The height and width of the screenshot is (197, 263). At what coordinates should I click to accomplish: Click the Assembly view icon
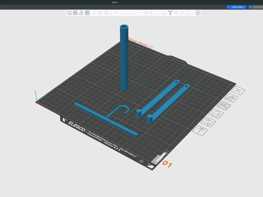(198, 13)
